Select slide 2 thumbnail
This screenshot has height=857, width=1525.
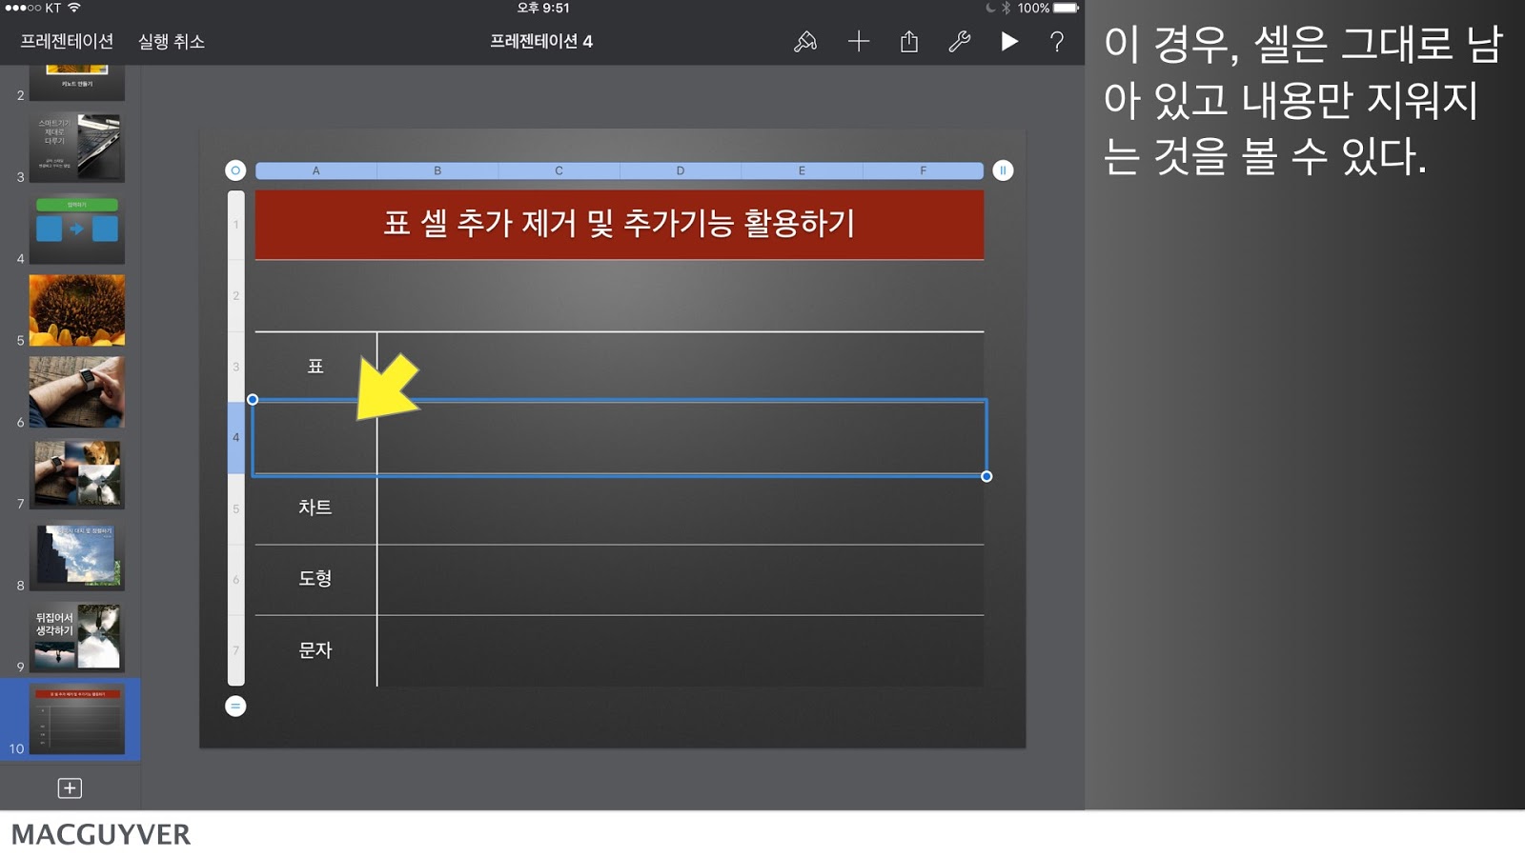[77, 83]
